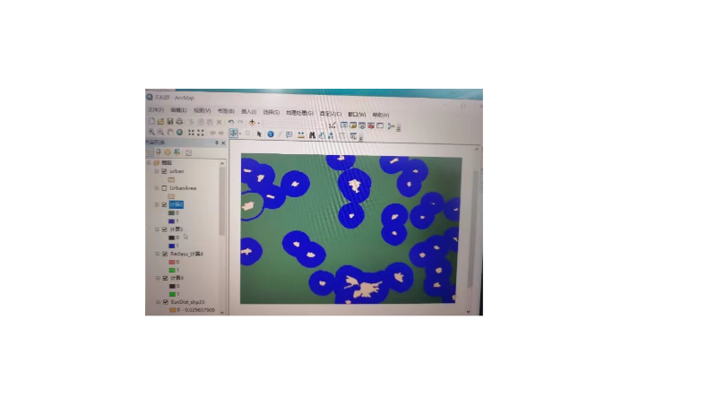Click the Save map document icon

[169, 122]
